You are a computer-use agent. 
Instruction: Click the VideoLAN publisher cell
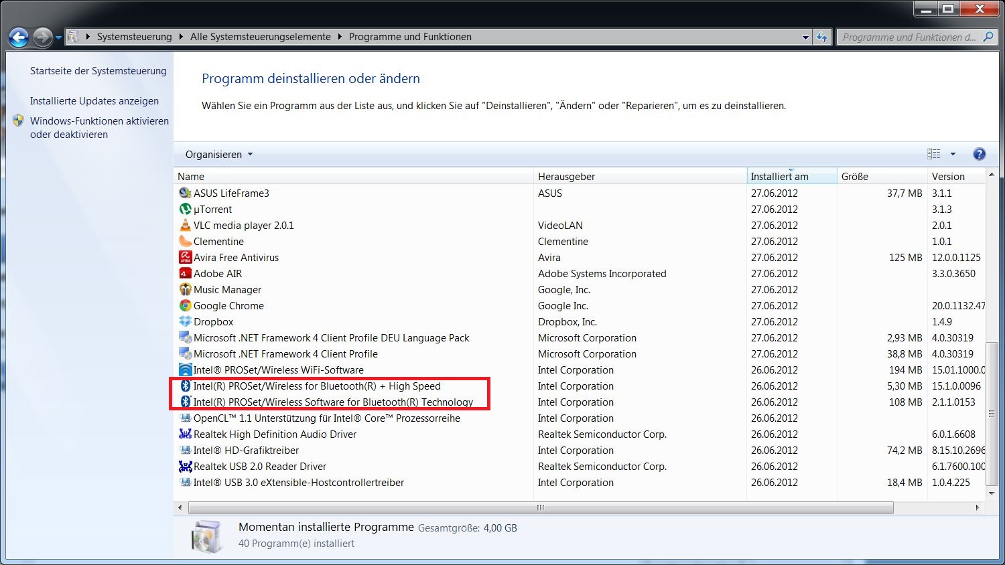pos(560,225)
